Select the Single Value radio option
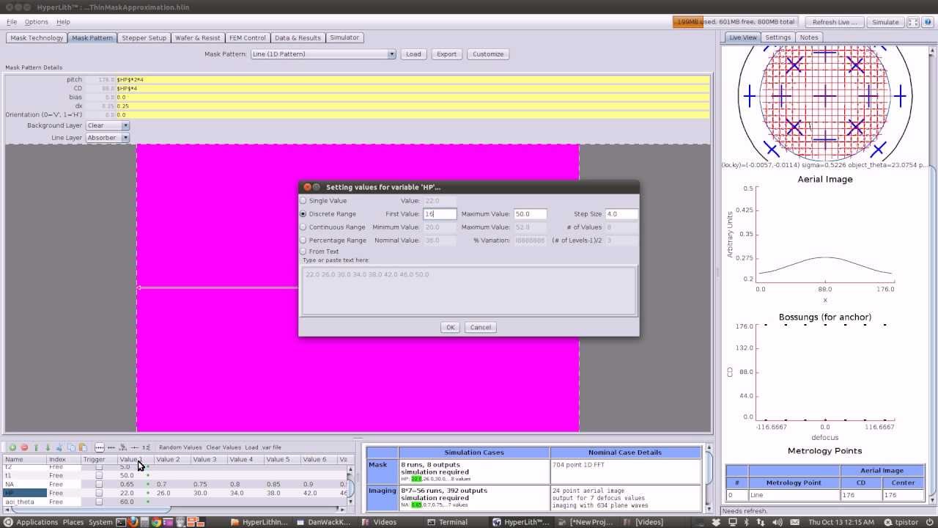Screen dimensions: 938x528 (x=303, y=200)
